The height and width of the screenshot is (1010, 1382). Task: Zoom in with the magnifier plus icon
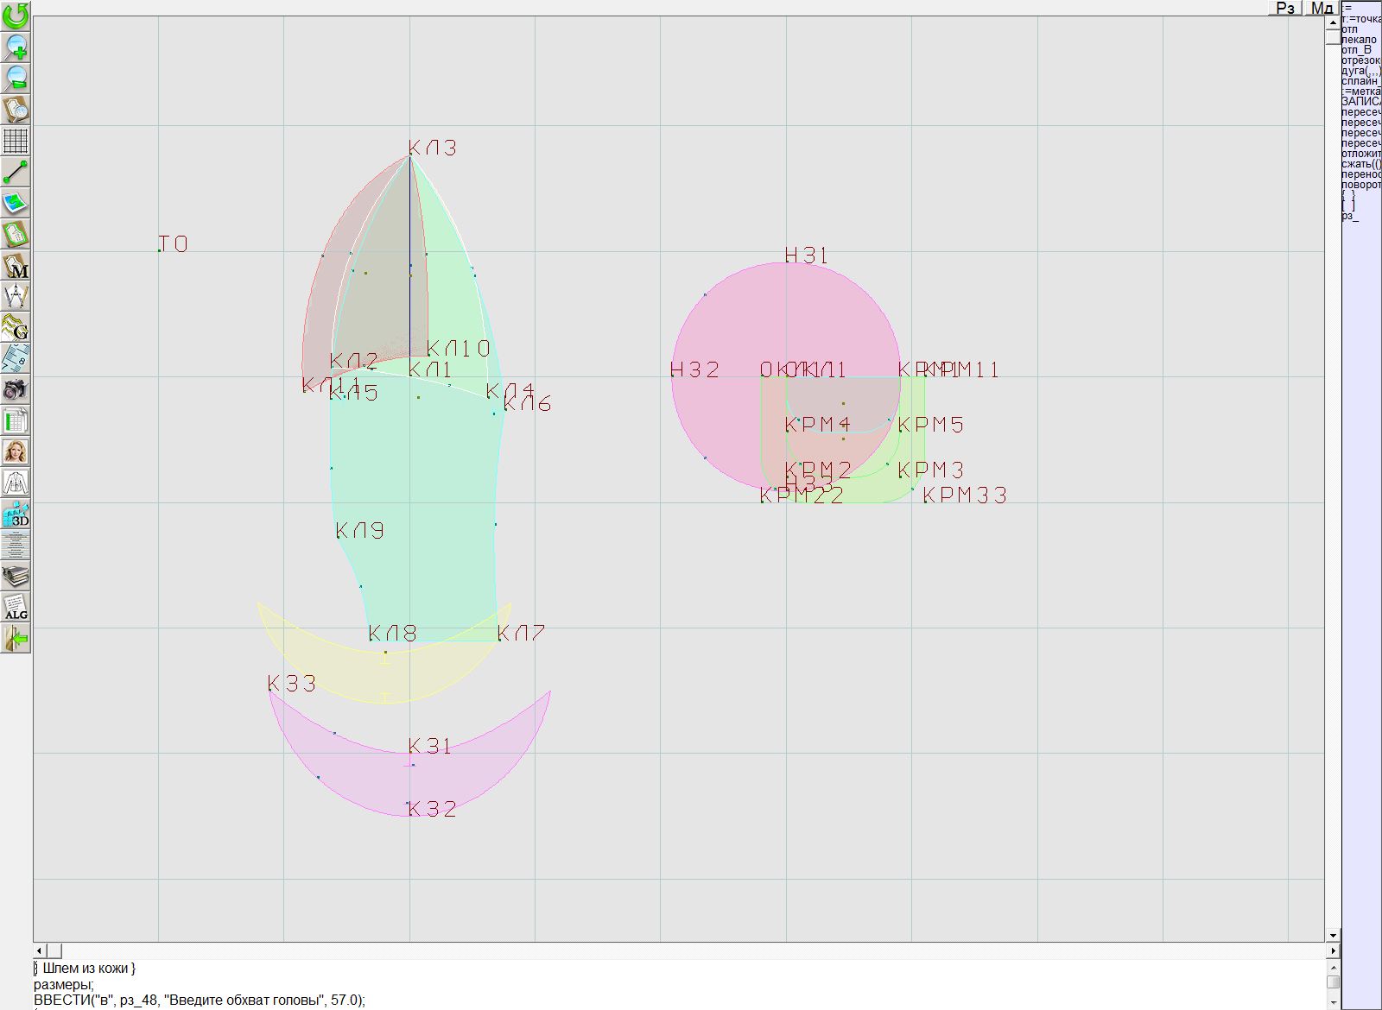(16, 47)
